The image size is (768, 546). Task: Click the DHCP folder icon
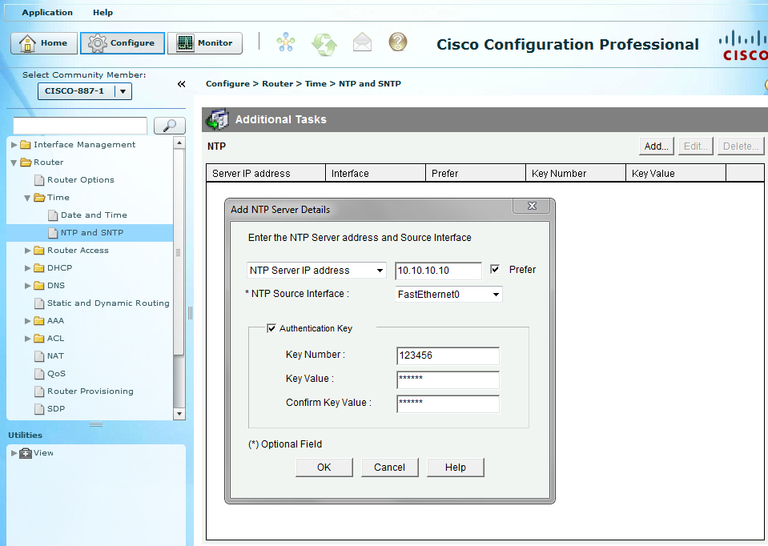[x=39, y=268]
